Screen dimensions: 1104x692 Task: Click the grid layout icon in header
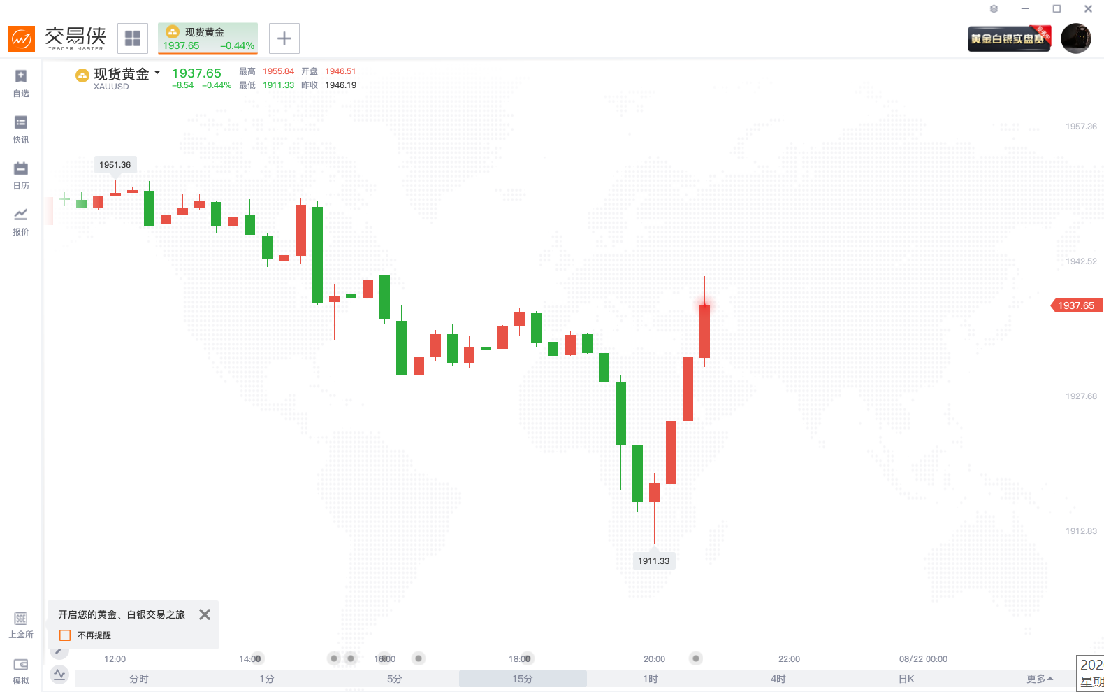click(x=133, y=38)
